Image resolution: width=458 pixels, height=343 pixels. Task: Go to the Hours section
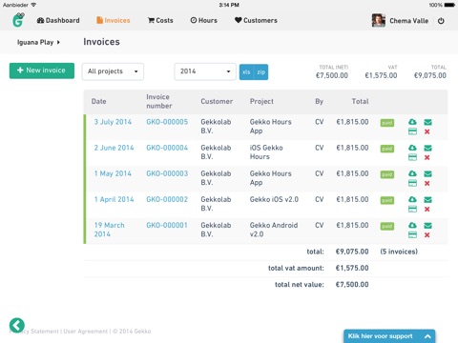point(204,20)
